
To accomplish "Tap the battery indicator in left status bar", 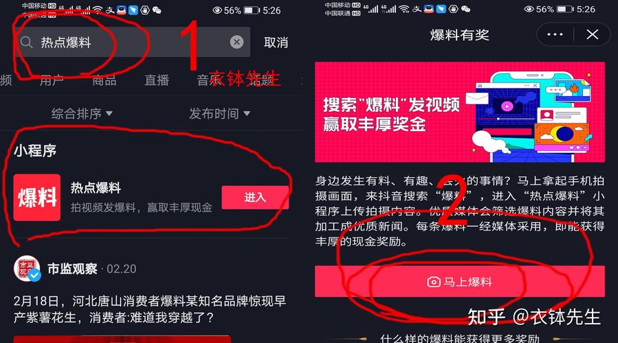I will (251, 10).
